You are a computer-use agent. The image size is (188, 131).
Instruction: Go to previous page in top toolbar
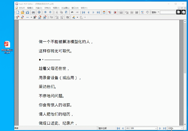[x=88, y=12]
